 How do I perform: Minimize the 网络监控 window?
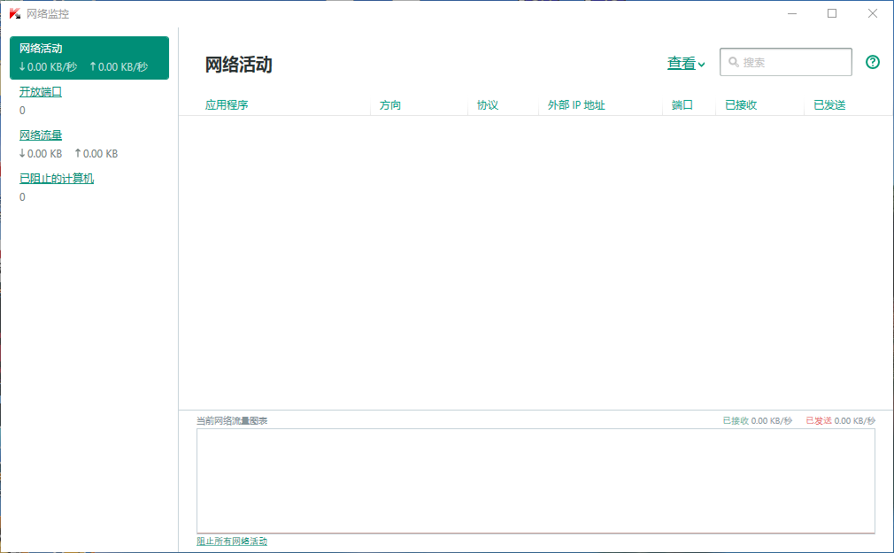pyautogui.click(x=792, y=13)
